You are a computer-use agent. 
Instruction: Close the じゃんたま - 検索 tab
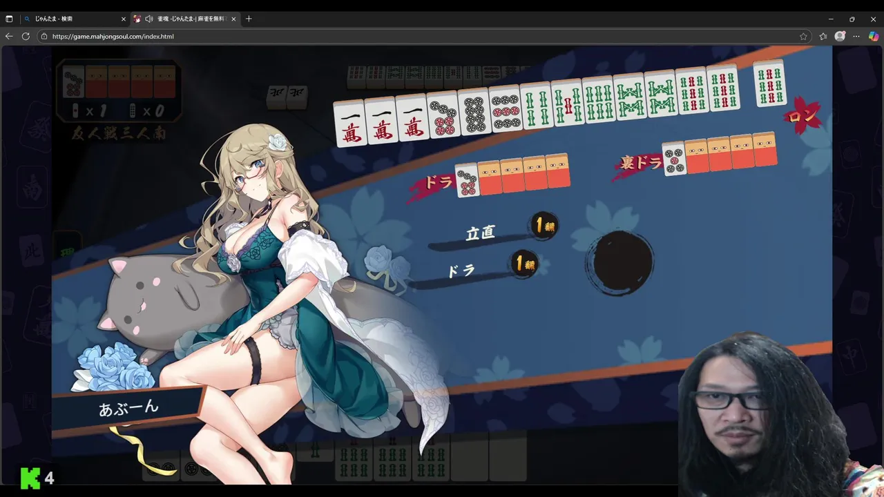123,19
